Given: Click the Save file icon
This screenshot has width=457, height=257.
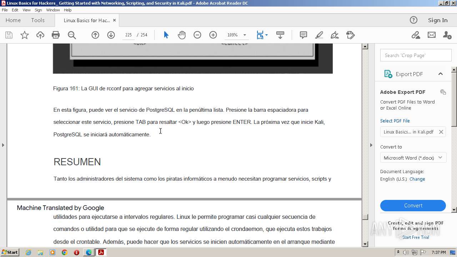Looking at the screenshot, I should click(x=9, y=35).
